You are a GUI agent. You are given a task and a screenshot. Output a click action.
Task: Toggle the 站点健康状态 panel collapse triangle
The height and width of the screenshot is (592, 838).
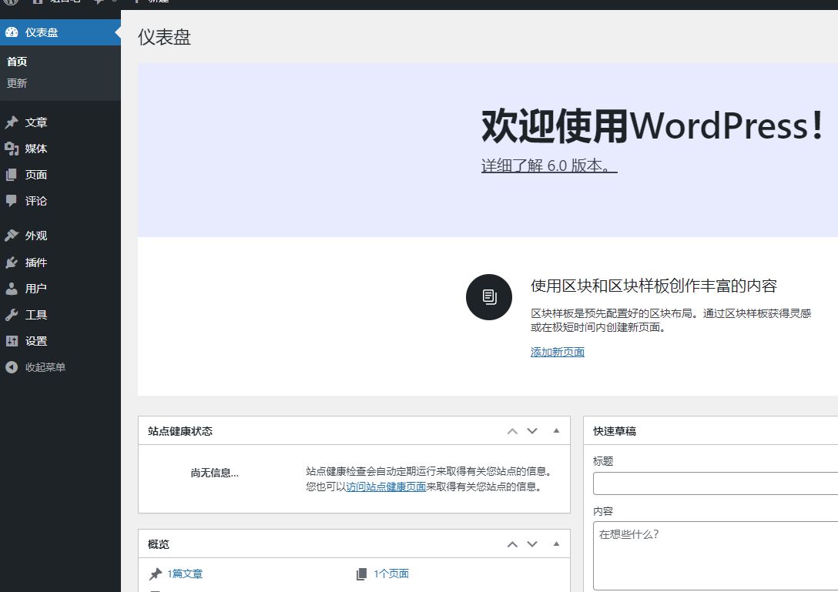pos(556,430)
